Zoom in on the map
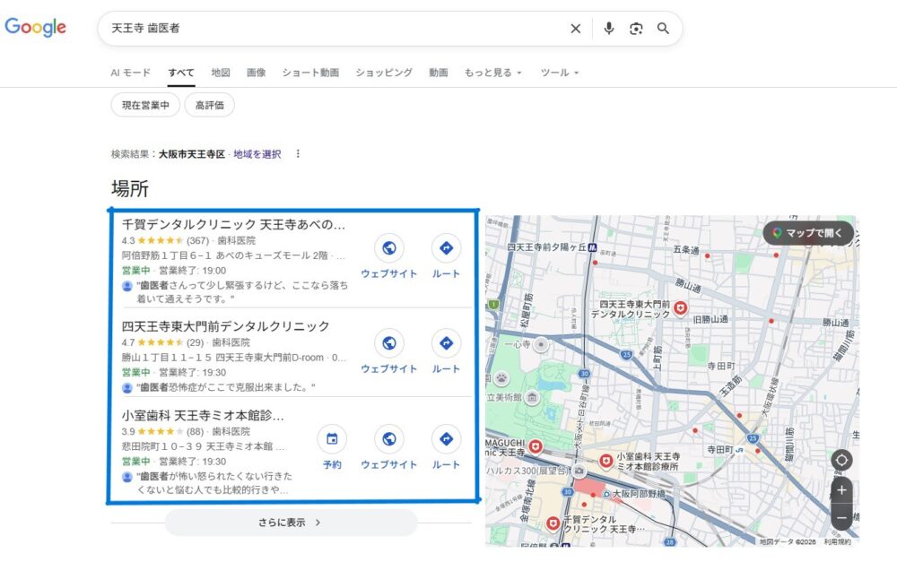This screenshot has height=562, width=897. (x=841, y=490)
